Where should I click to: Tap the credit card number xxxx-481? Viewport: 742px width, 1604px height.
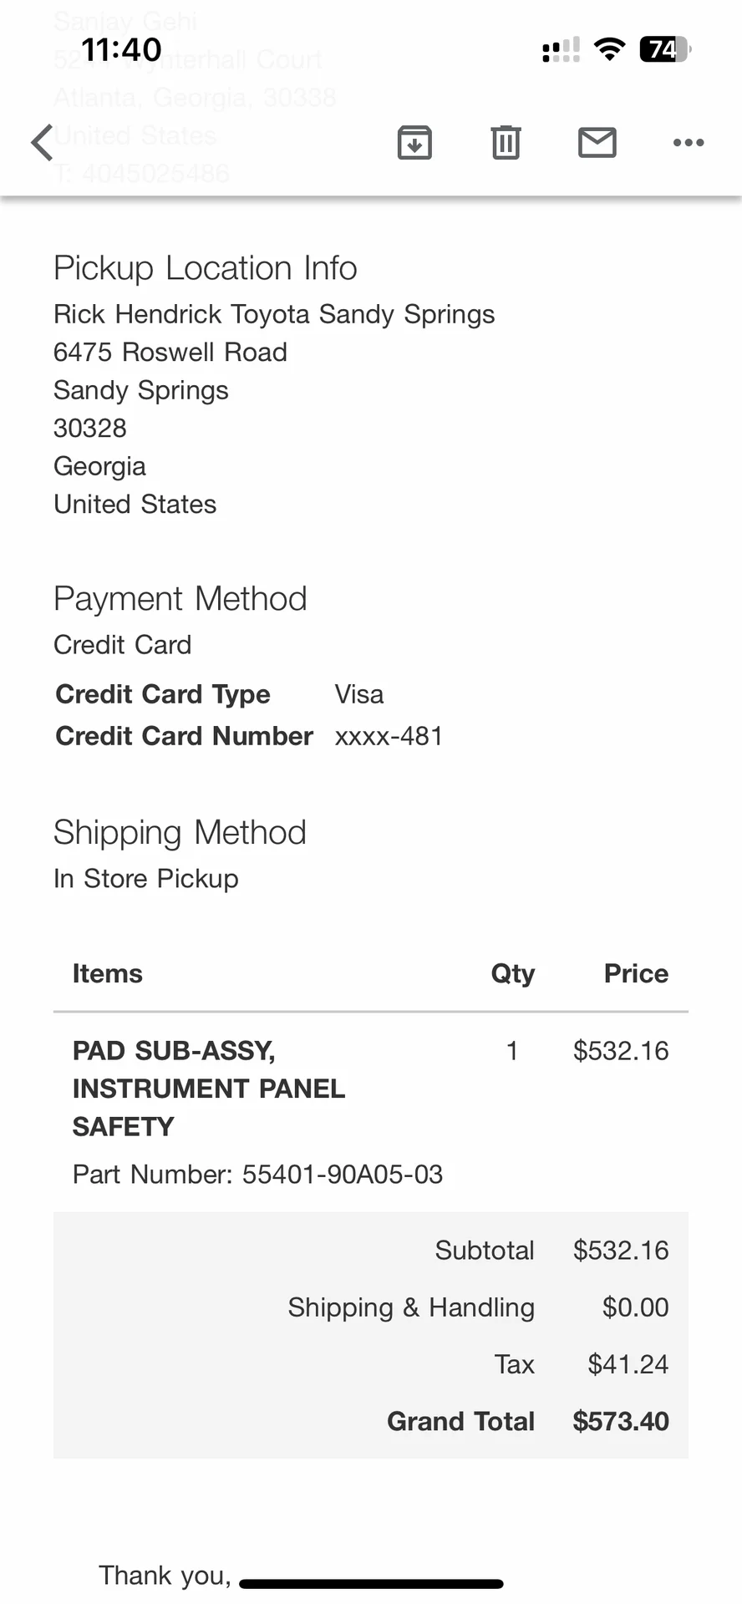[x=389, y=736]
